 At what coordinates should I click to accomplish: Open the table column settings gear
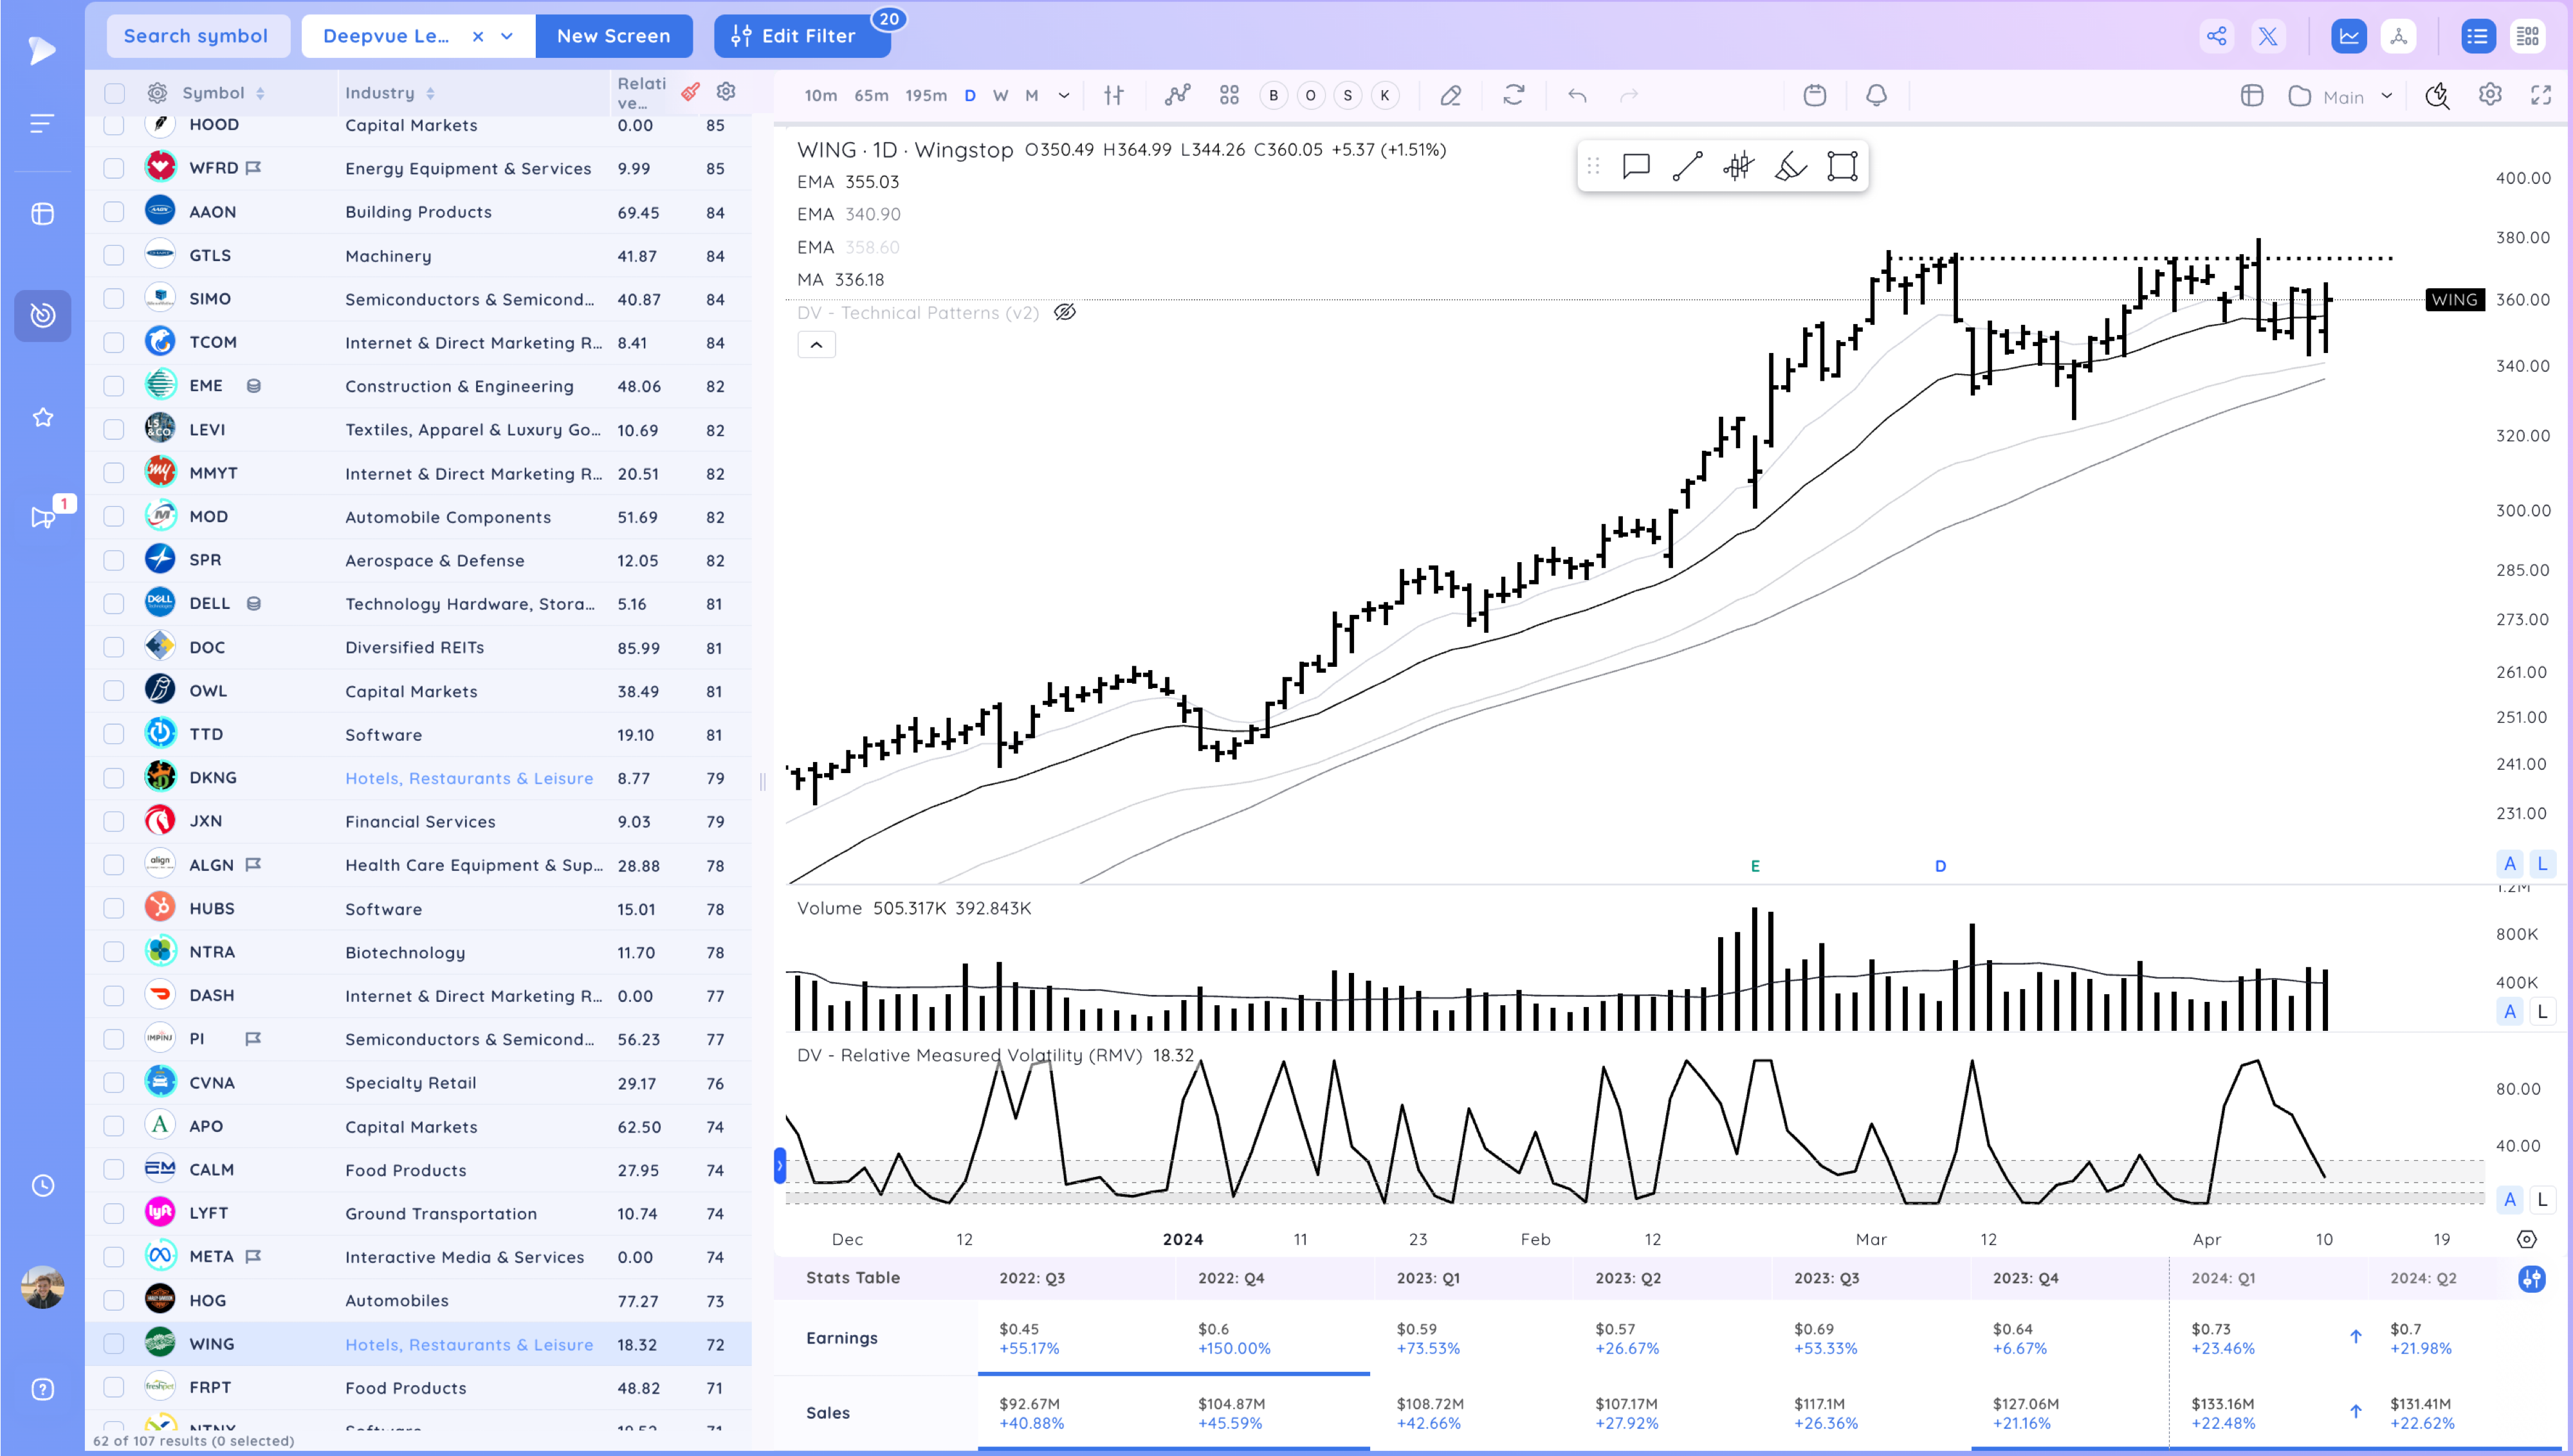(x=726, y=92)
